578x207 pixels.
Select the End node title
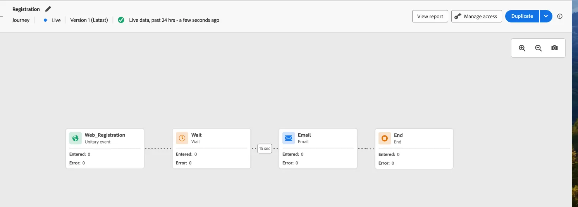[398, 135]
